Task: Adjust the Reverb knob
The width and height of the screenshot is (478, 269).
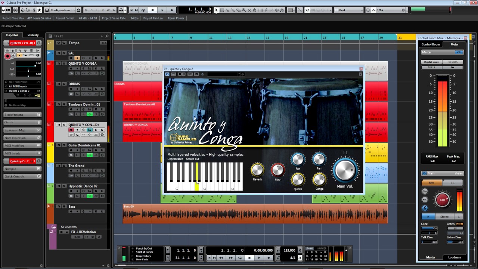Action: pyautogui.click(x=257, y=170)
